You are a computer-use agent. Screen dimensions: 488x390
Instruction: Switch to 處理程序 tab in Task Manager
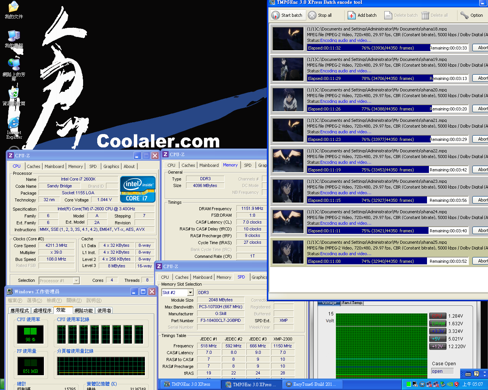tap(42, 310)
